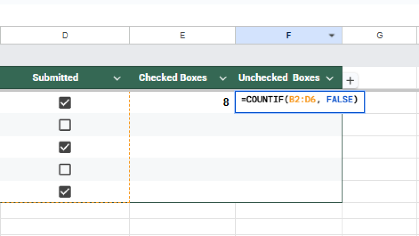419x236 pixels.
Task: Click the Checked Boxes header label
Action: [x=173, y=78]
